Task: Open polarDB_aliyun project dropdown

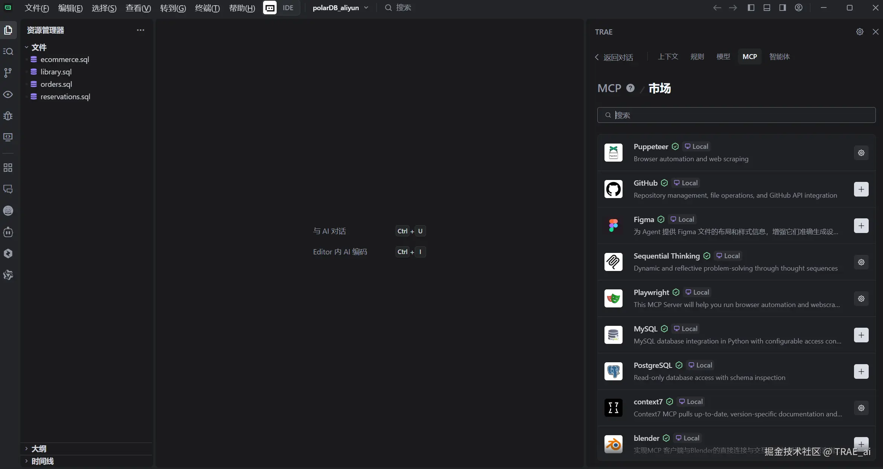Action: [x=340, y=8]
